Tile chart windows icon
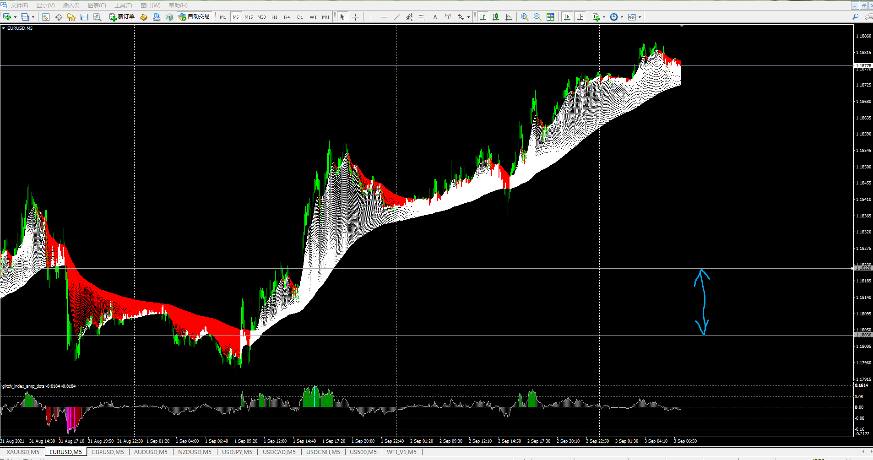 point(550,17)
